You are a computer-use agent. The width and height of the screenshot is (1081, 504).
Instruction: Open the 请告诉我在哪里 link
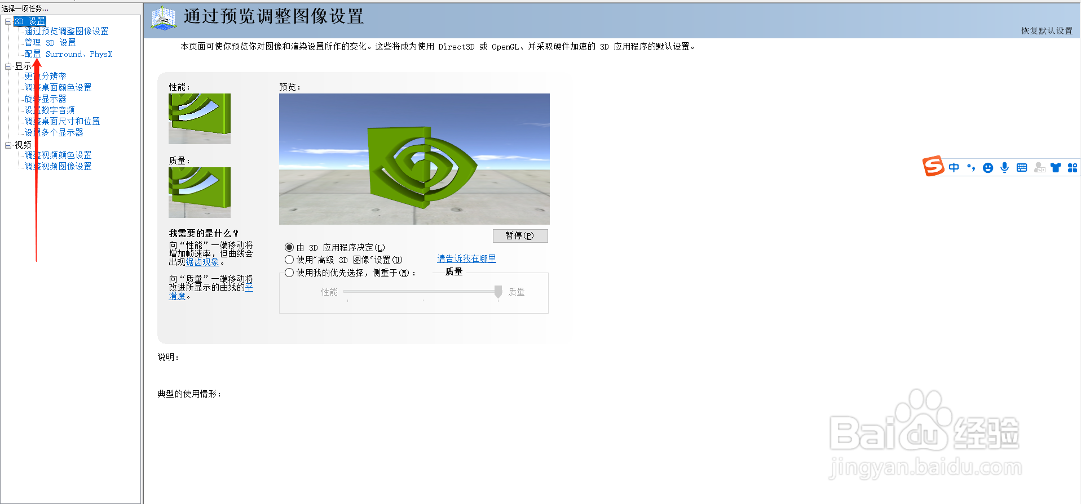(466, 259)
